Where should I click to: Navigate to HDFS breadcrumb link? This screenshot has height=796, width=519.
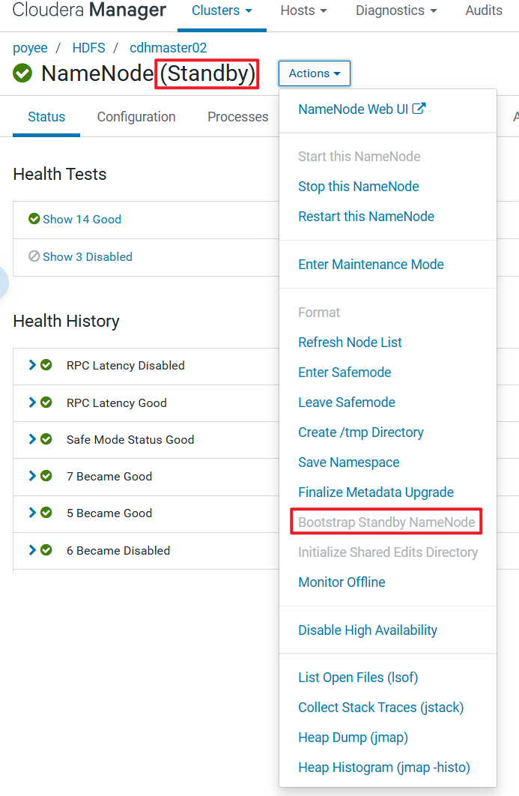point(88,48)
